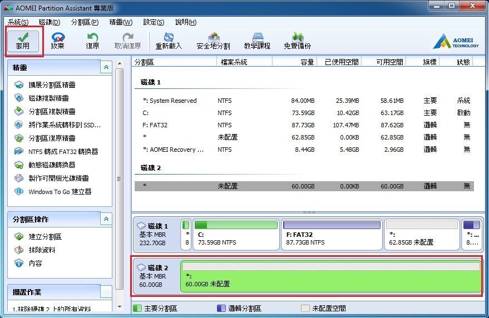Click the small System Reserved block on 磁碟 1
This screenshot has width=489, height=318.
186,235
